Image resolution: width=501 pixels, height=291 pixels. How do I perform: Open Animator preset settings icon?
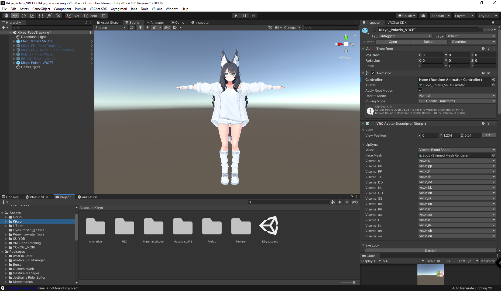[x=489, y=73]
